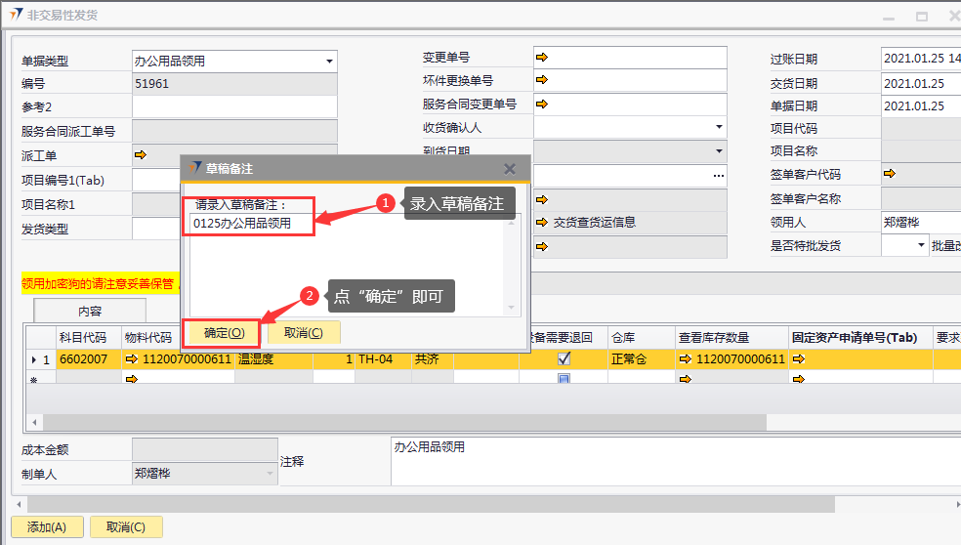Click the link arrow in 坏件更换单号 field
Screen dimensions: 961x545
tap(542, 80)
